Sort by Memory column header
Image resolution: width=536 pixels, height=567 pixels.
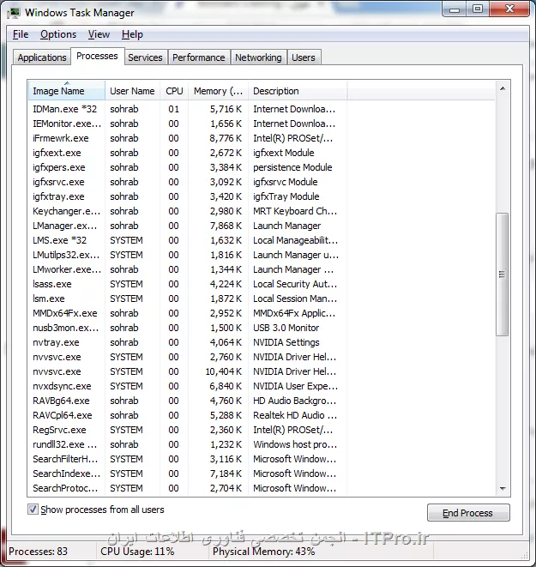(218, 91)
